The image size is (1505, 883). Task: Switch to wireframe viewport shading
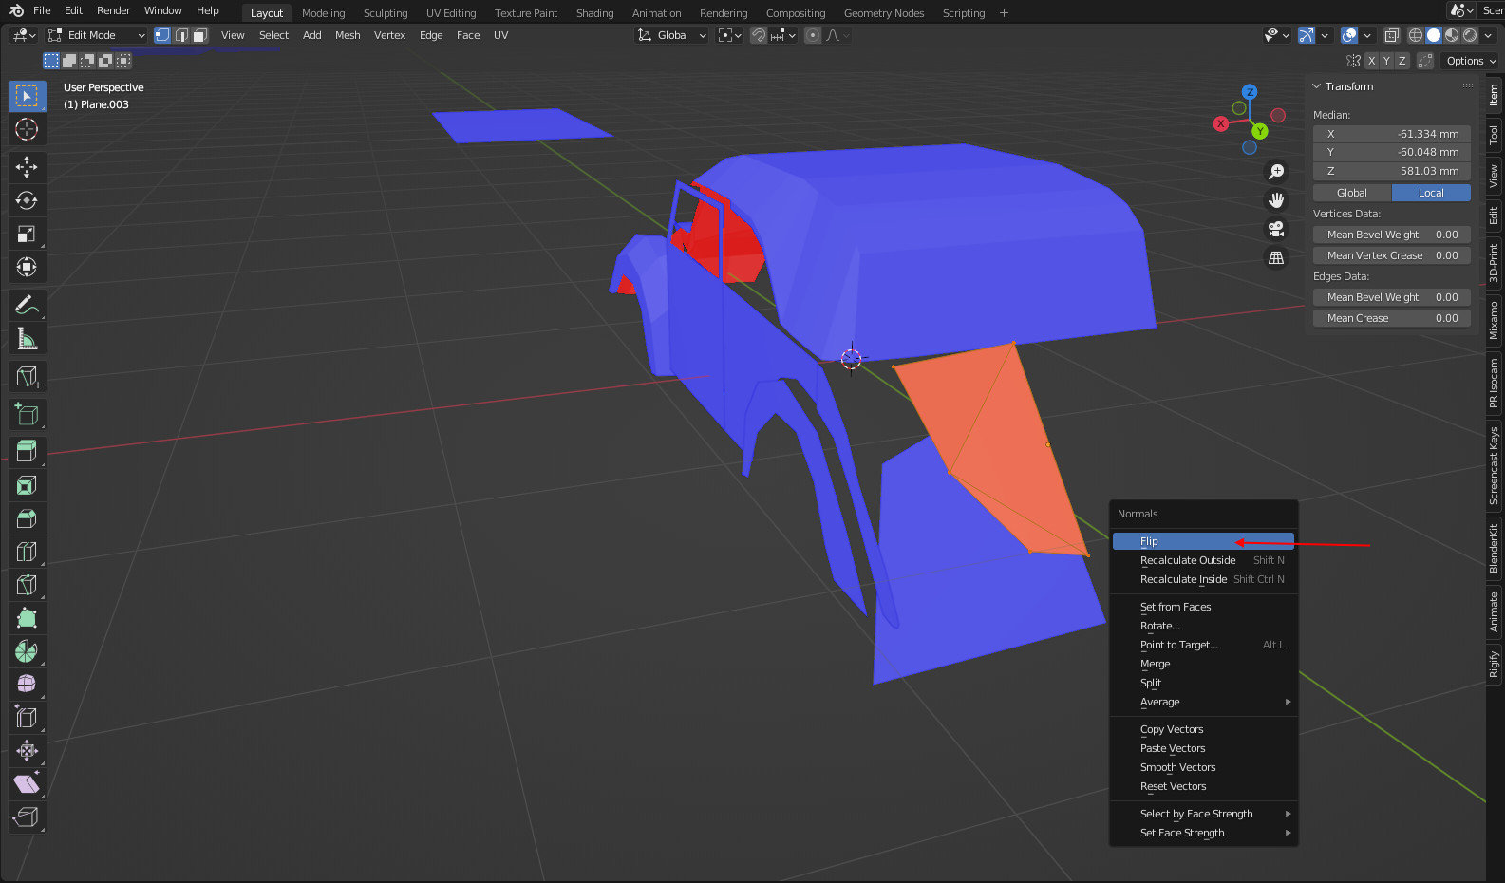(x=1416, y=35)
